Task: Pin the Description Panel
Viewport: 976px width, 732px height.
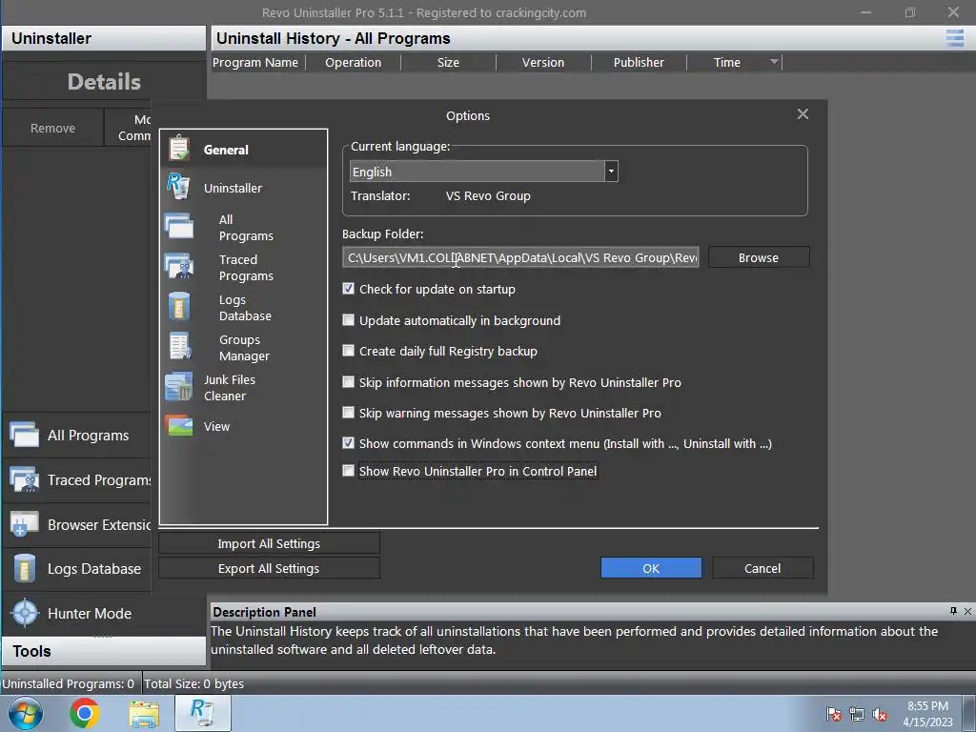Action: 953,611
